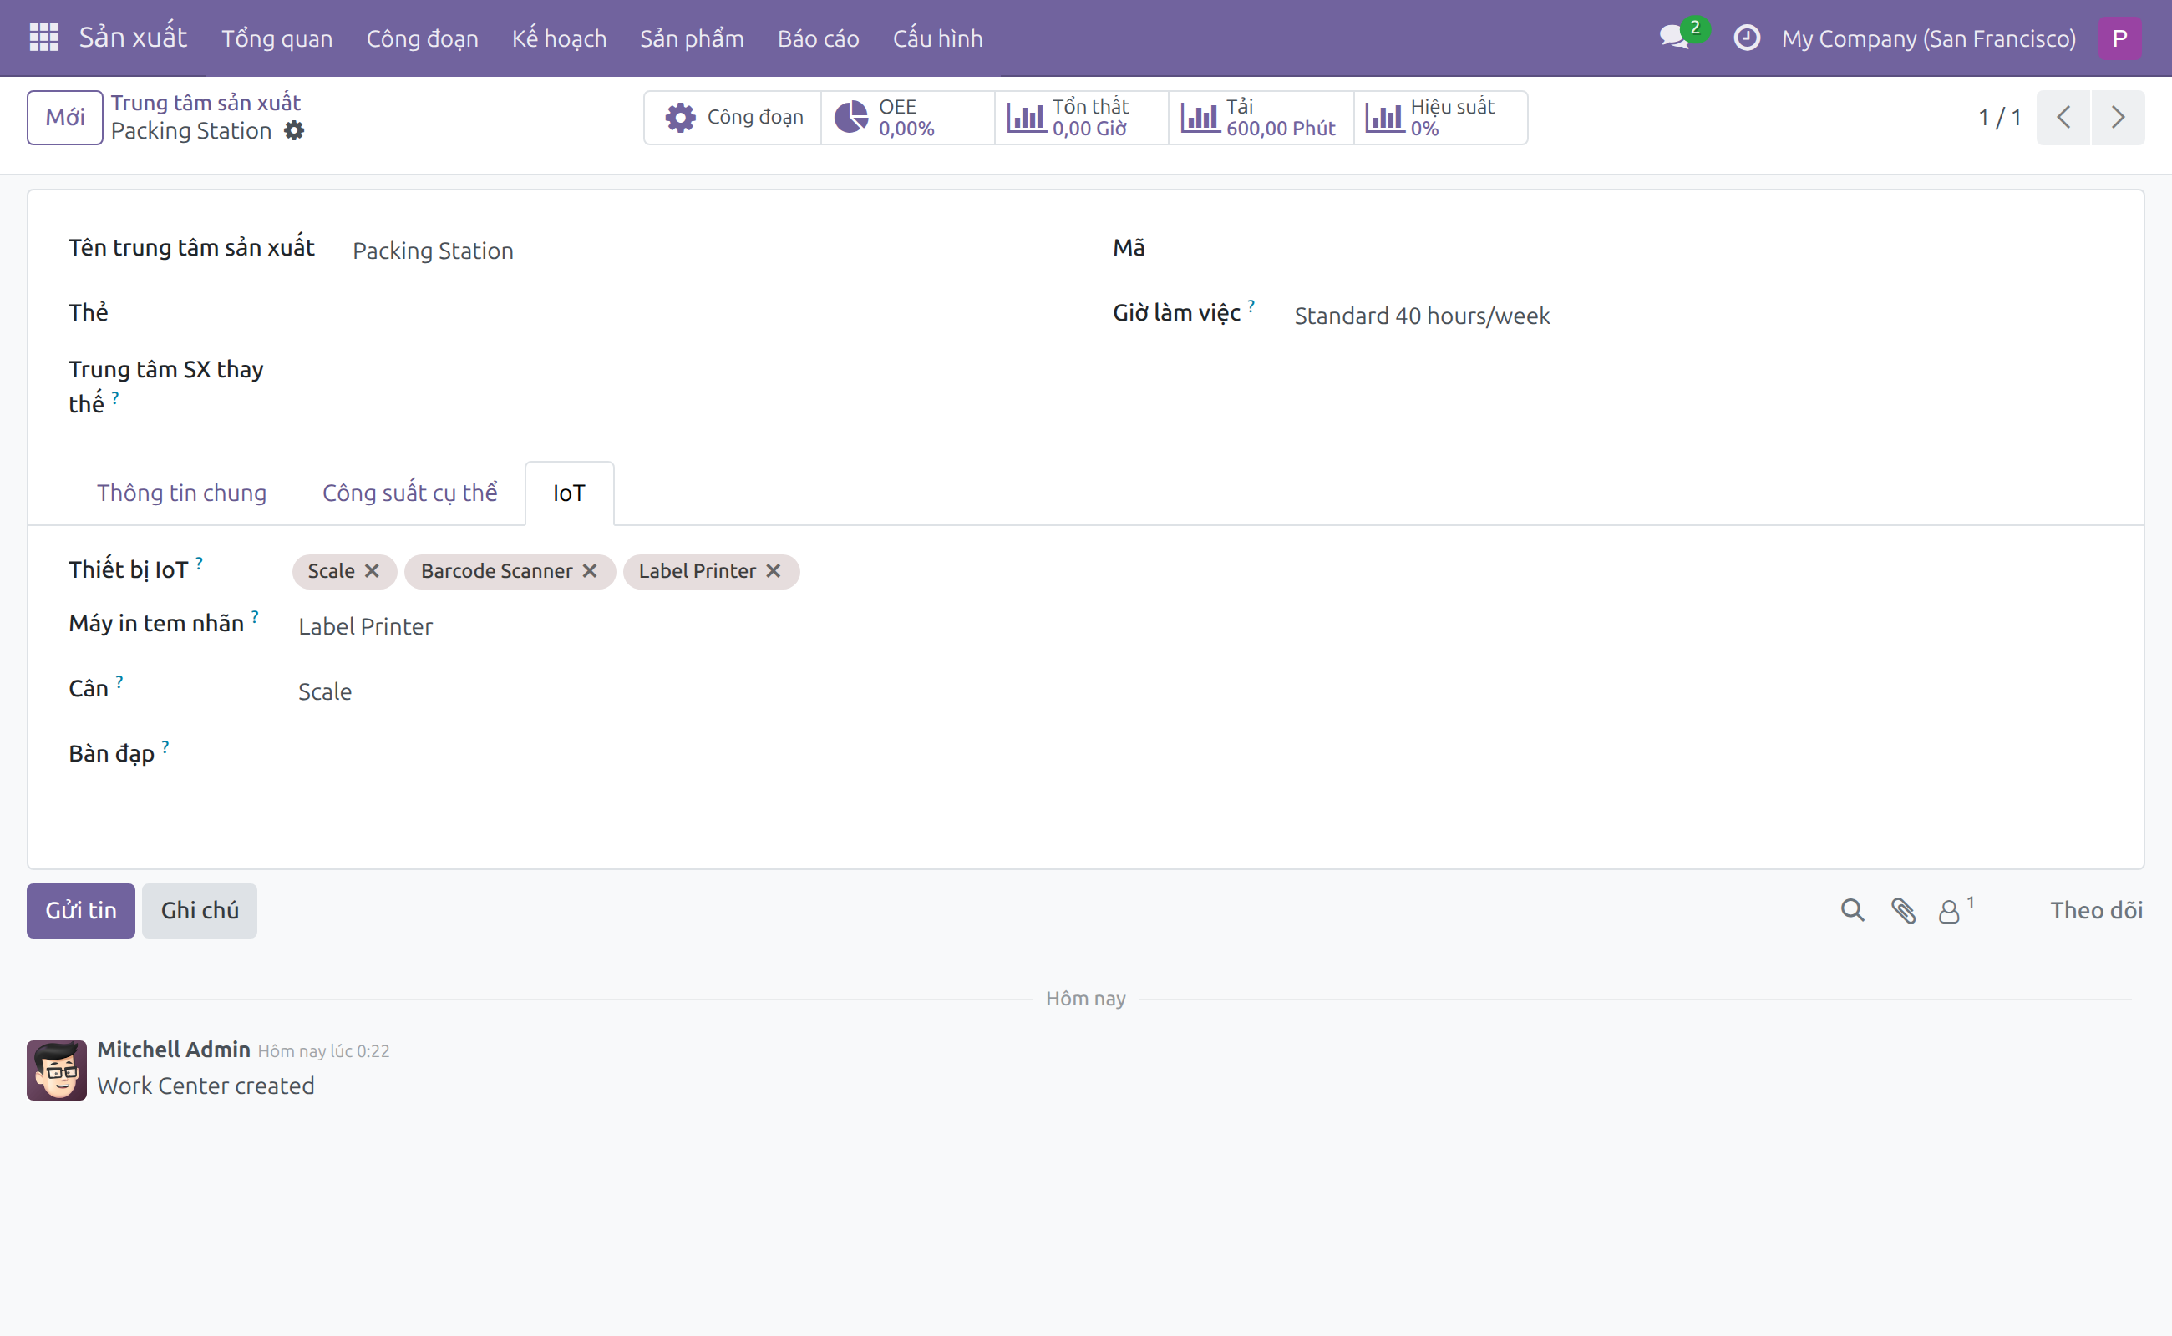The image size is (2172, 1336).
Task: Click the gear icon beside Packing Station
Action: (x=294, y=131)
